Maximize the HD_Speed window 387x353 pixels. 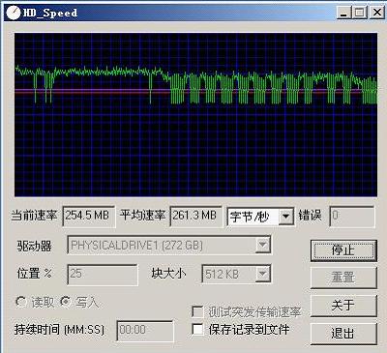click(360, 13)
